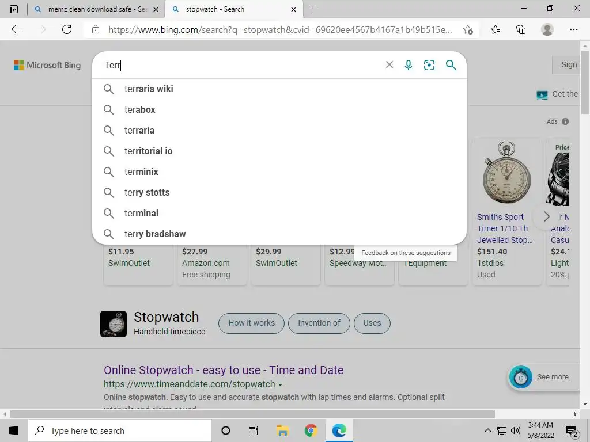Open the notification center icon

[572, 430]
